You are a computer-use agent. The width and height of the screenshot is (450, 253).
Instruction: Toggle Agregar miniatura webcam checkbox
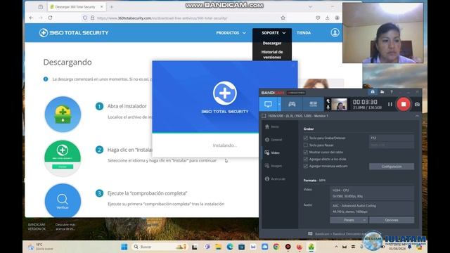coord(306,166)
